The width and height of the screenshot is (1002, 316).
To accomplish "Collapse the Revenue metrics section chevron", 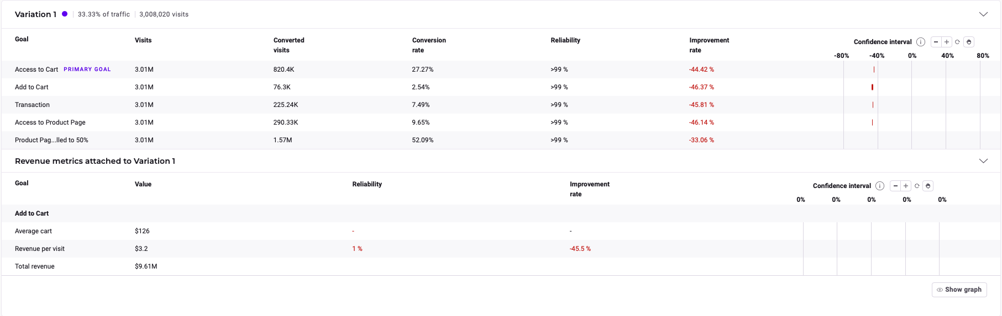I will [983, 161].
